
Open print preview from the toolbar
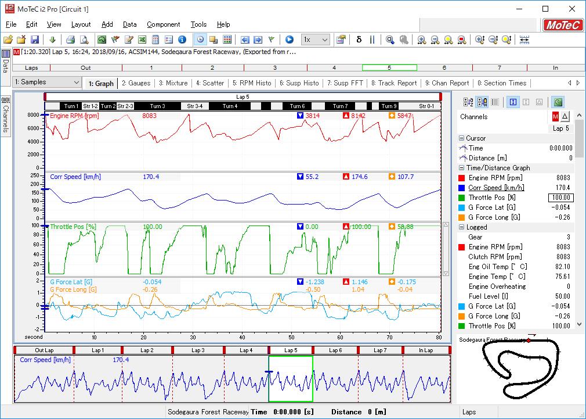(x=85, y=40)
